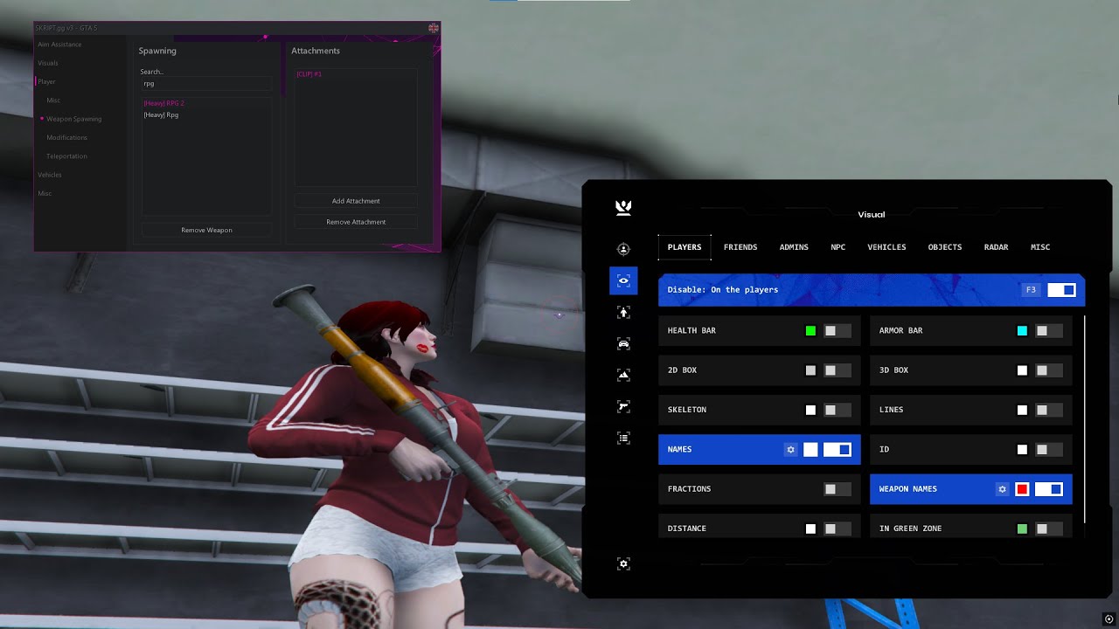
Task: Enable the ID toggle
Action: click(1049, 449)
